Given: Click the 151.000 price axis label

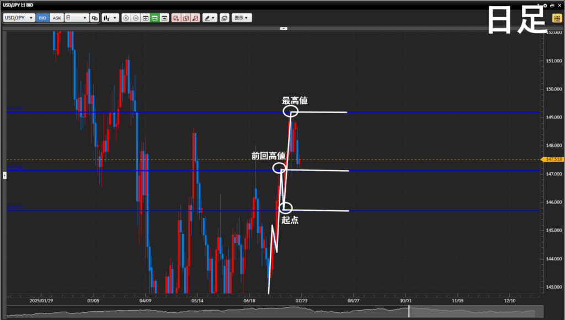Looking at the screenshot, I should coord(554,61).
